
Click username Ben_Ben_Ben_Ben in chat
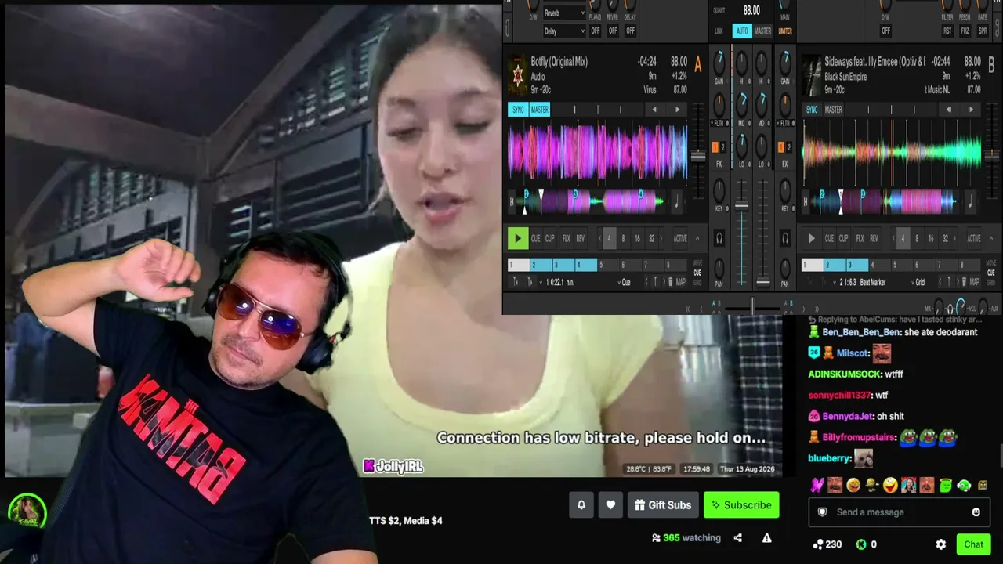861,332
